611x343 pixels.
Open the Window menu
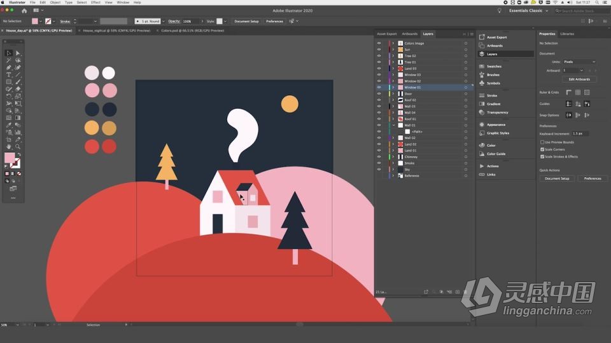(x=123, y=3)
